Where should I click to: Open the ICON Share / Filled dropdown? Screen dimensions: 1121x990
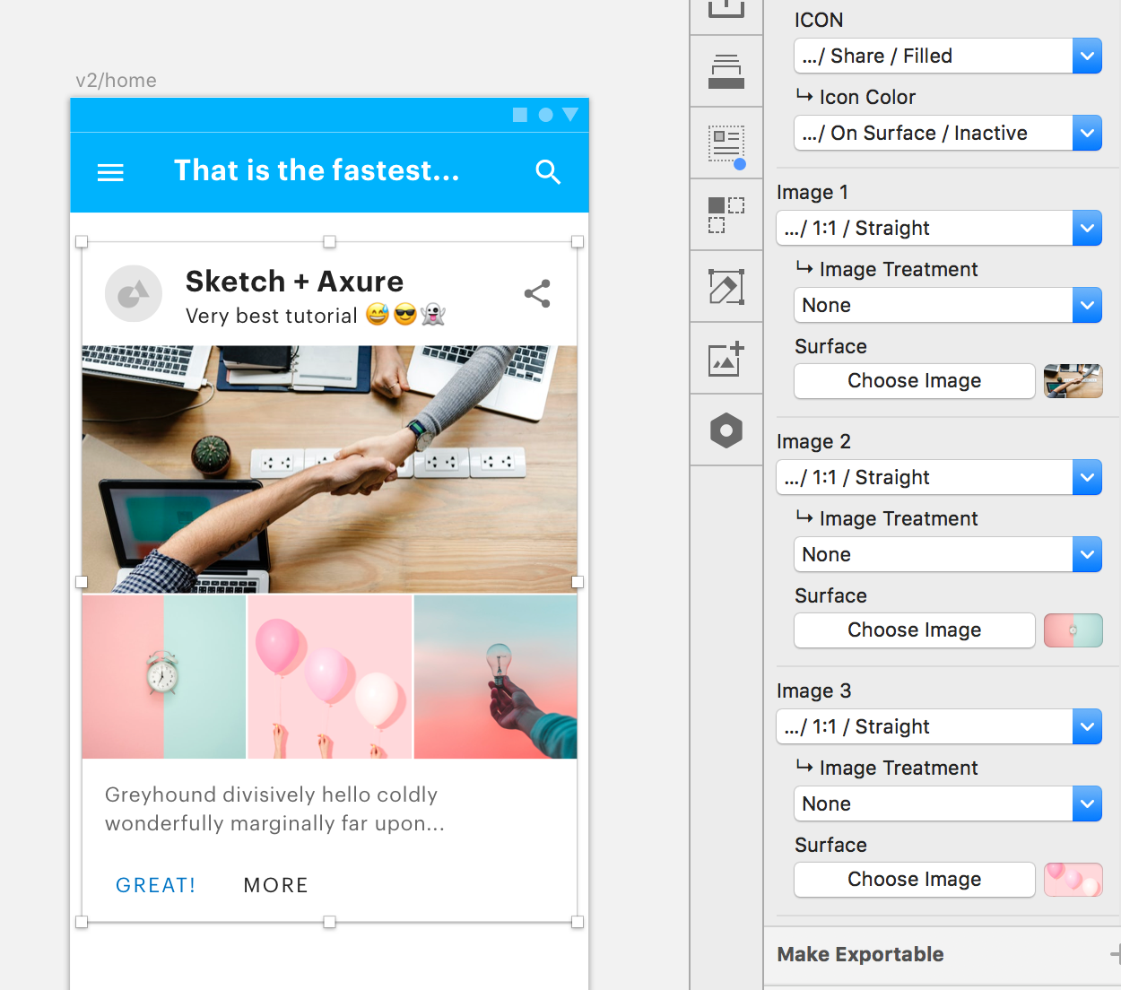pyautogui.click(x=948, y=56)
